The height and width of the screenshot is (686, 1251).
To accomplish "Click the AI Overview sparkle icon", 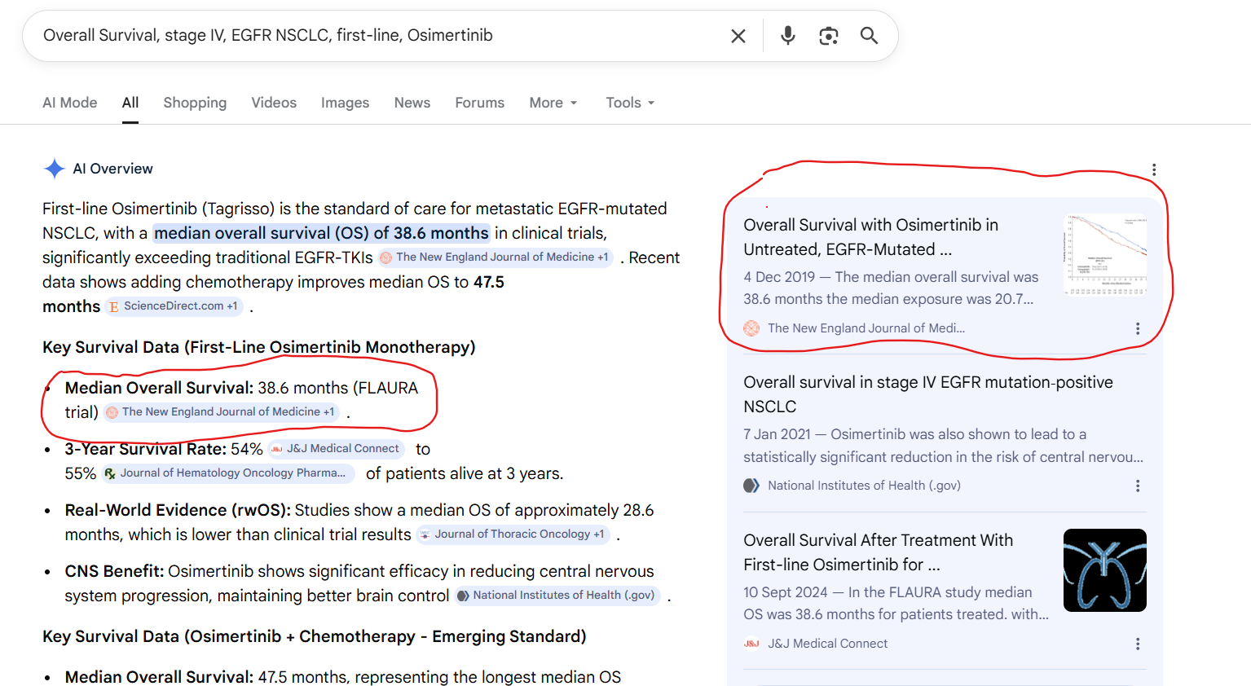I will [55, 169].
